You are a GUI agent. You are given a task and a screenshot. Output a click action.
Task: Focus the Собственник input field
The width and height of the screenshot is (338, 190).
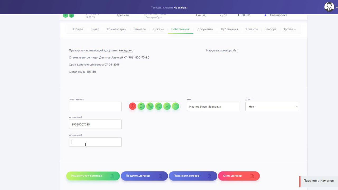coord(95,106)
